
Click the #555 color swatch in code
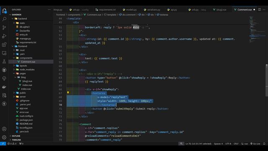pyautogui.click(x=136, y=27)
